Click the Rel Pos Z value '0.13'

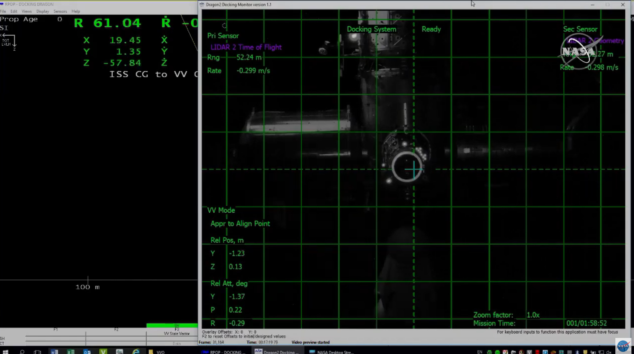pos(235,267)
